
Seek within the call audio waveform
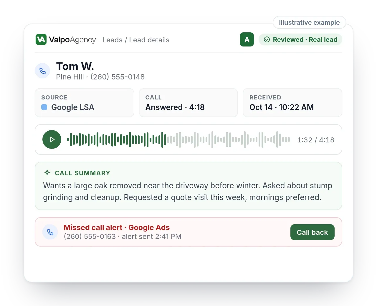pos(178,139)
